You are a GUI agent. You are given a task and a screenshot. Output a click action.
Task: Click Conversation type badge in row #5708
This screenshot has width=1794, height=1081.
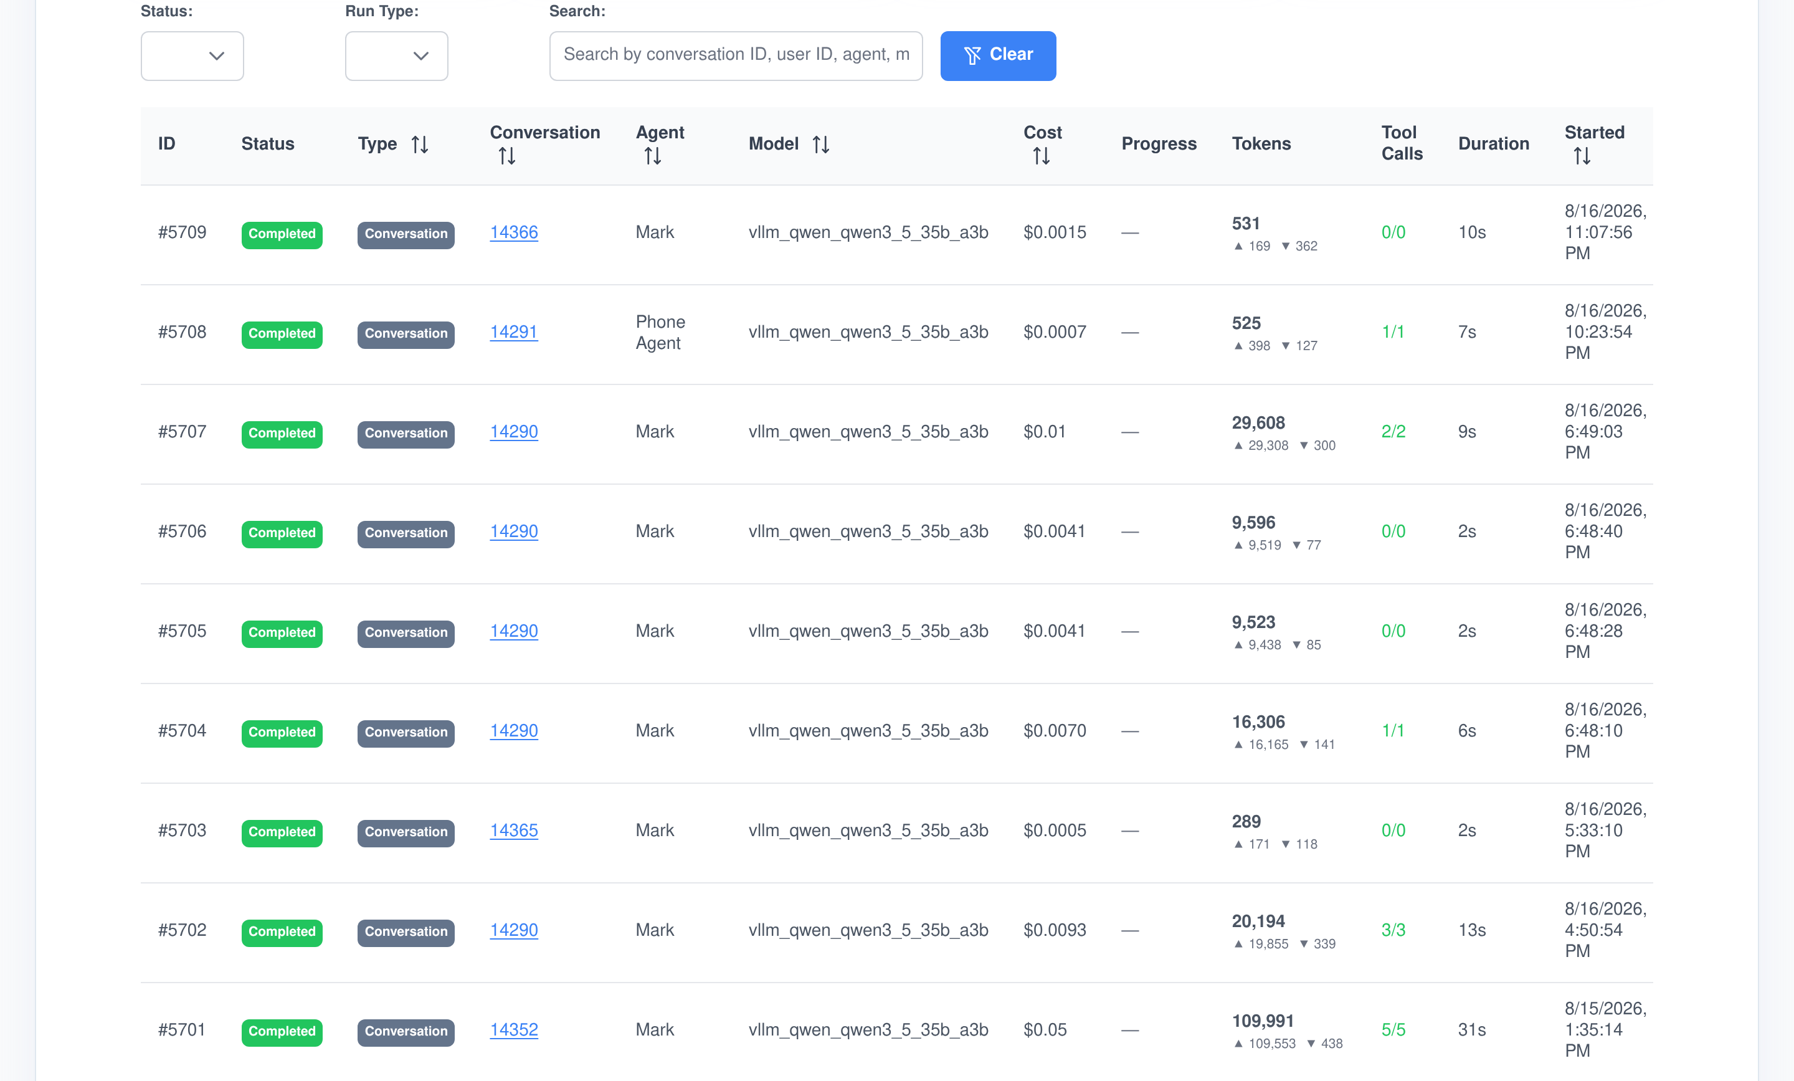(x=406, y=335)
